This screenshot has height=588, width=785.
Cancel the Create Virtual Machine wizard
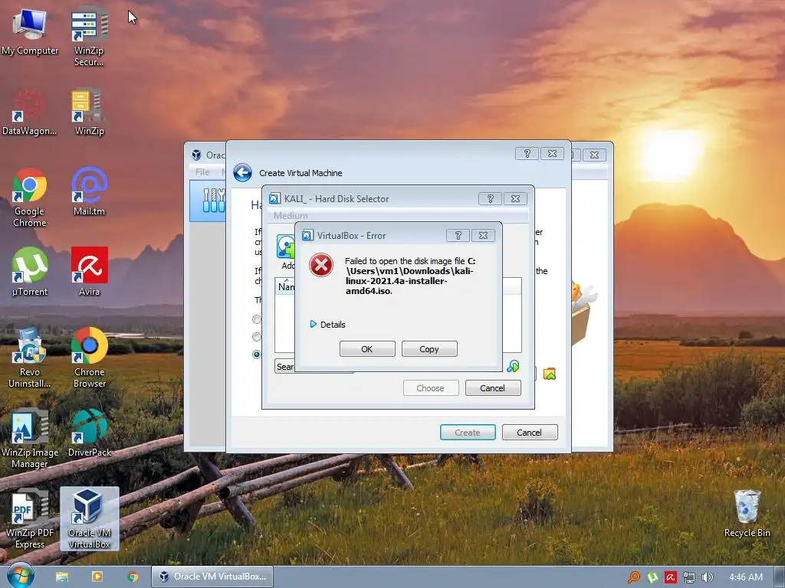[x=529, y=433]
